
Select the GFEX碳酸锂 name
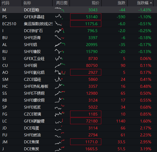pos(34,121)
